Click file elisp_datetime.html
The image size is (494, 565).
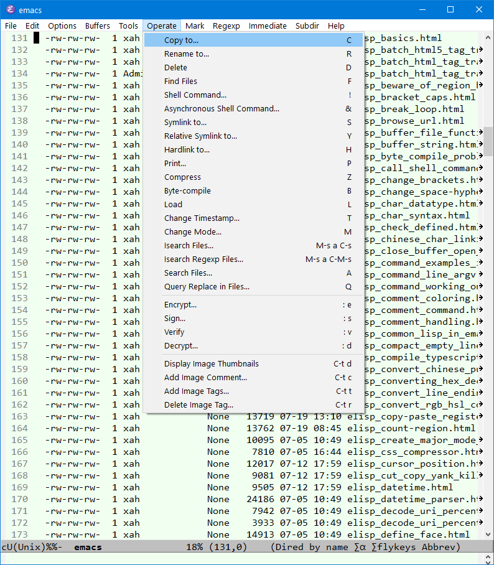[x=400, y=487]
